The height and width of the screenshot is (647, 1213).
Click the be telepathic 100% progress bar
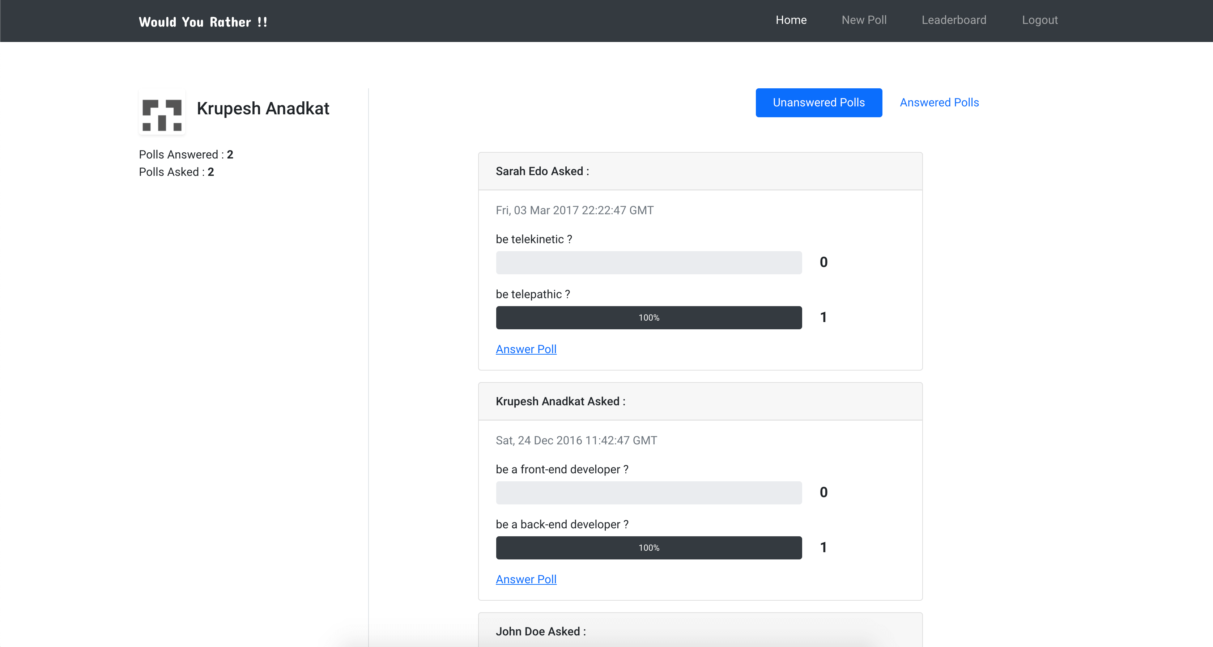click(x=648, y=318)
